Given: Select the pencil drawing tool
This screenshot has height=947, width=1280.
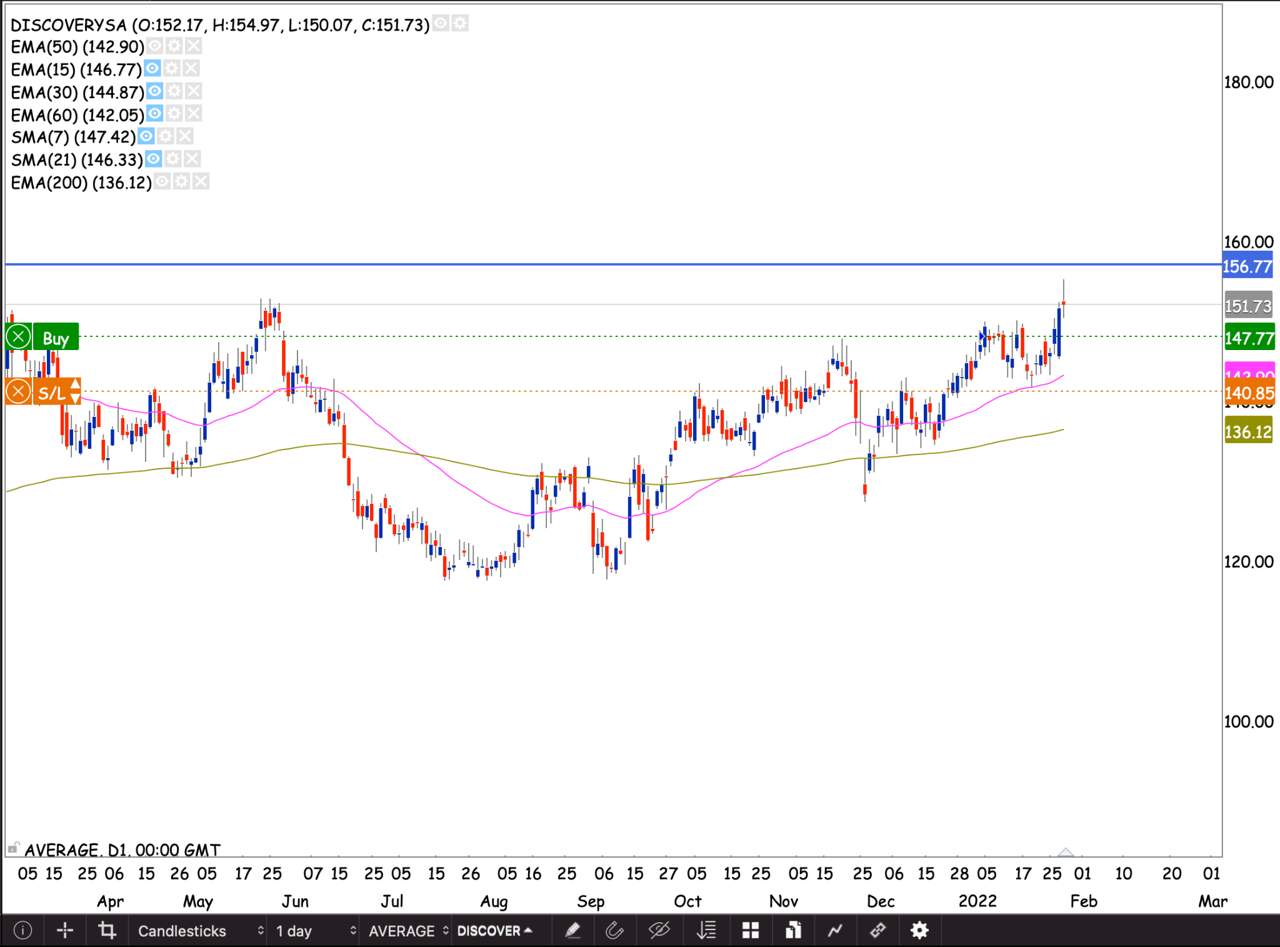Looking at the screenshot, I should (572, 931).
